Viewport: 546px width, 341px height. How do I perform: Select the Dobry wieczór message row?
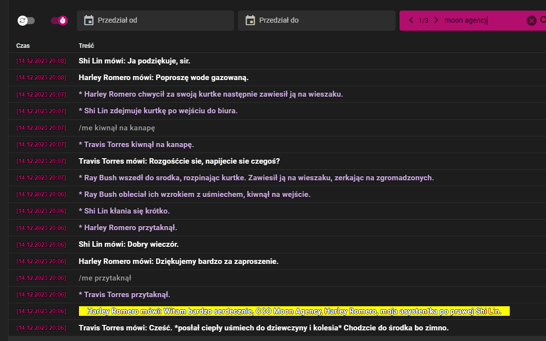click(277, 244)
